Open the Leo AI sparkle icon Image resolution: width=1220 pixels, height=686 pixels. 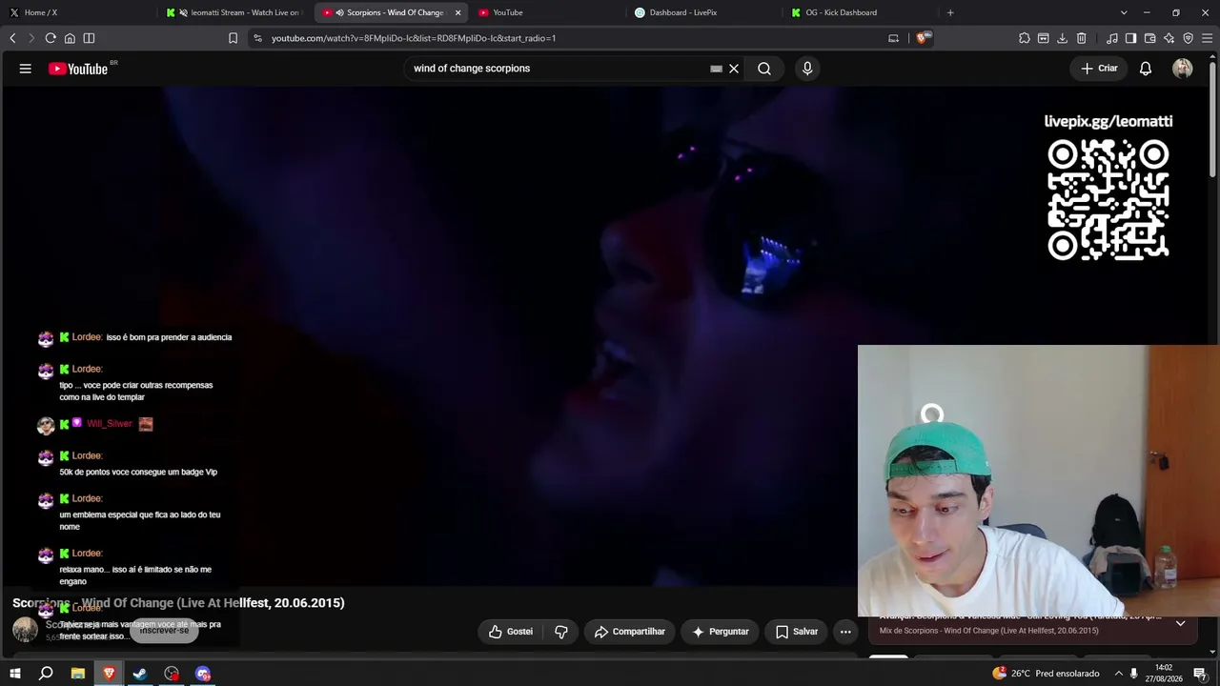1169,38
